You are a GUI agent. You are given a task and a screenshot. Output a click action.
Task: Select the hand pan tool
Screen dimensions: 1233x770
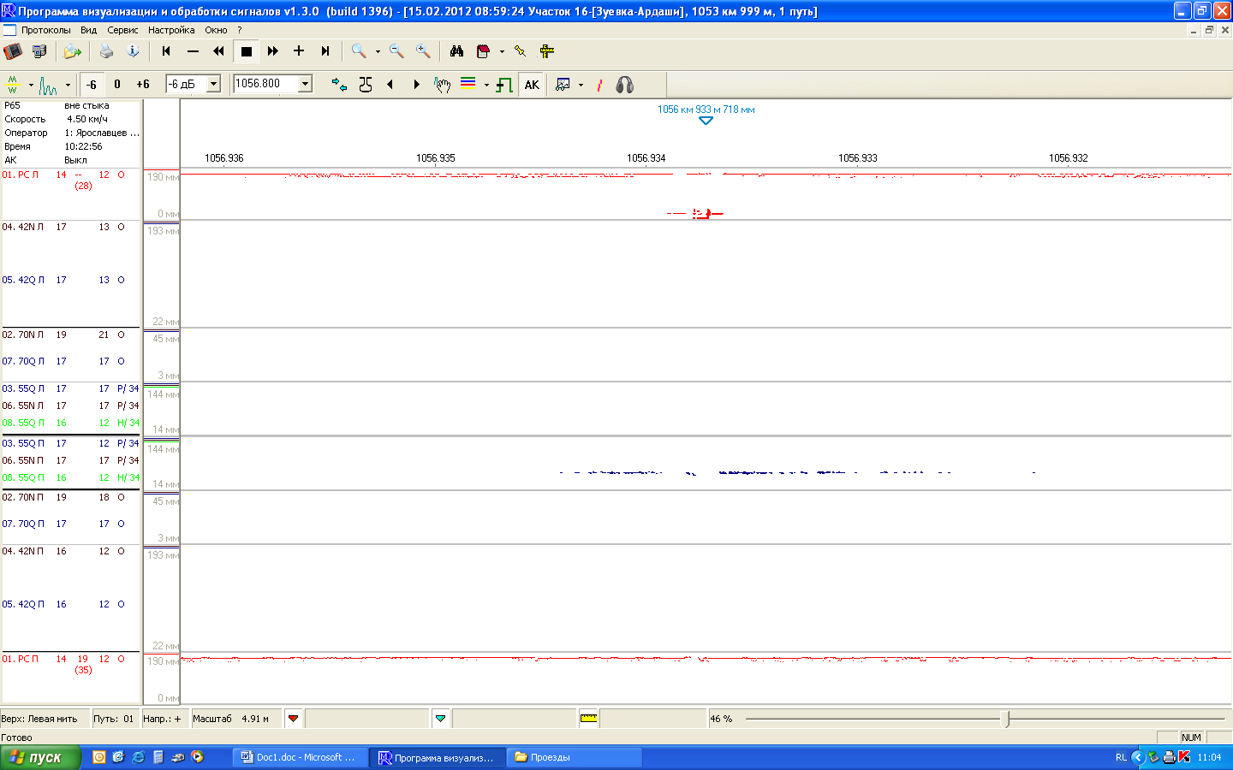[x=442, y=85]
